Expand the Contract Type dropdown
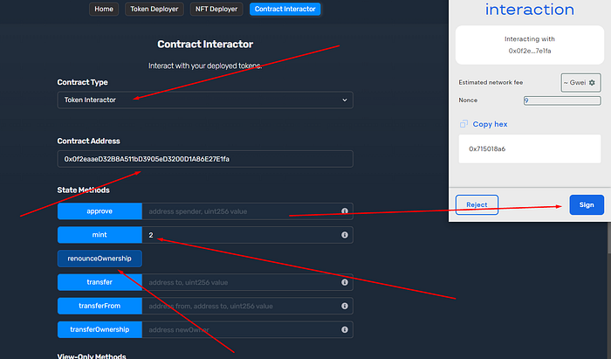 pos(205,100)
